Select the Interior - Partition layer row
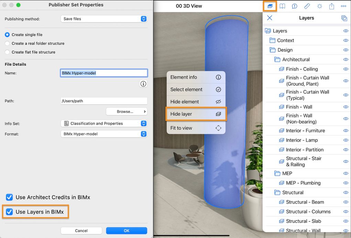The image size is (351, 238). pyautogui.click(x=307, y=149)
